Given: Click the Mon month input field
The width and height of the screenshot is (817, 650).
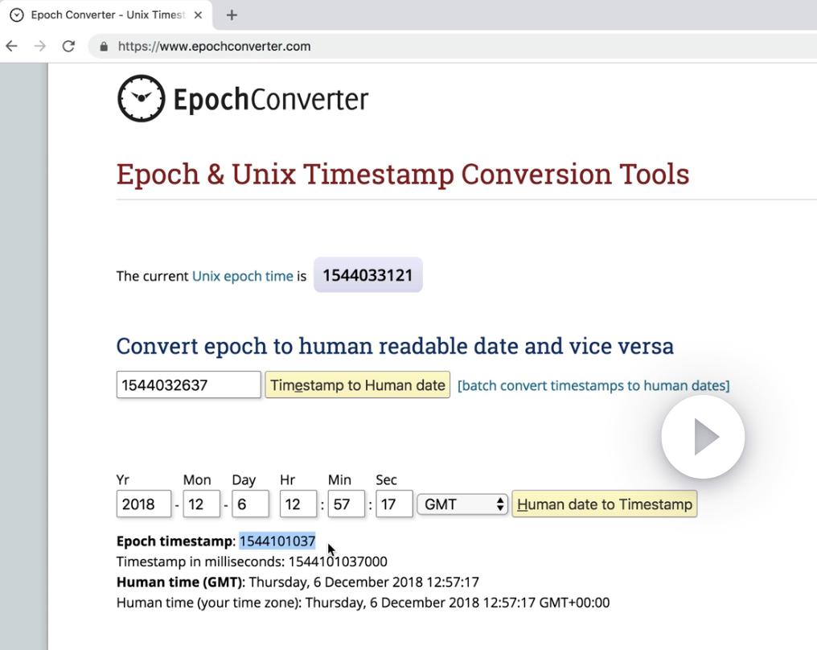Looking at the screenshot, I should pyautogui.click(x=201, y=504).
